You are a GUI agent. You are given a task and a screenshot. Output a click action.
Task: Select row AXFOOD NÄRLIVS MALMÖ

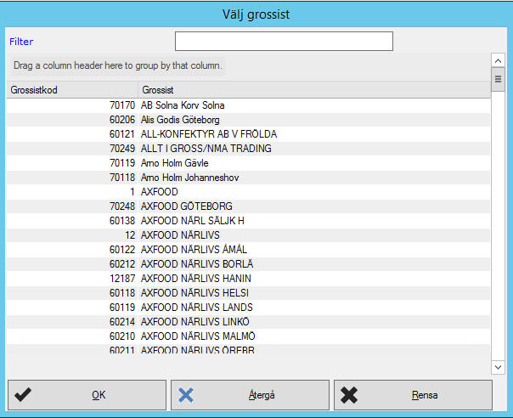248,336
